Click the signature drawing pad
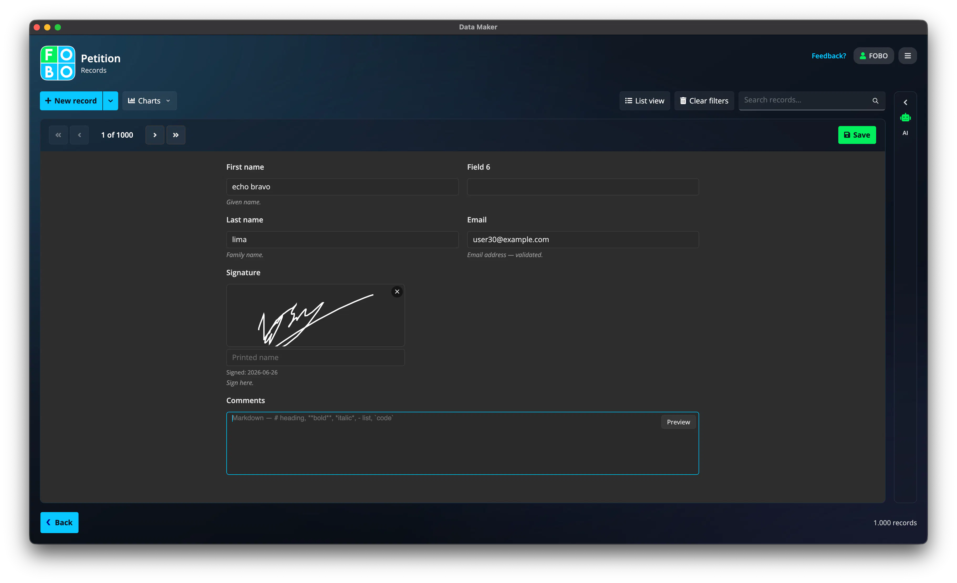The height and width of the screenshot is (583, 957). tap(315, 315)
